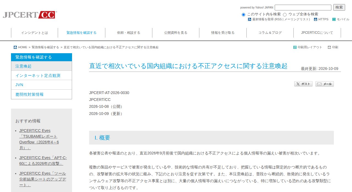Open the インシデントとは menu

click(34, 33)
